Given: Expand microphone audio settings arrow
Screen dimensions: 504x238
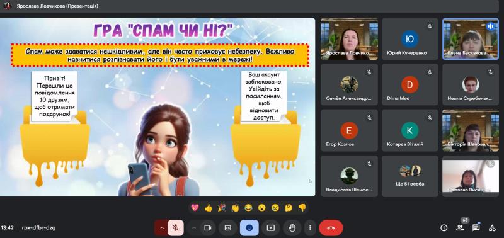Looking at the screenshot, I should 162,228.
